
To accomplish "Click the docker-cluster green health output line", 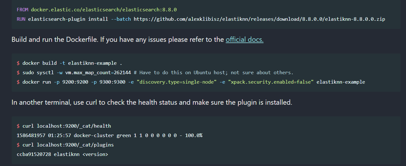I will (x=110, y=136).
